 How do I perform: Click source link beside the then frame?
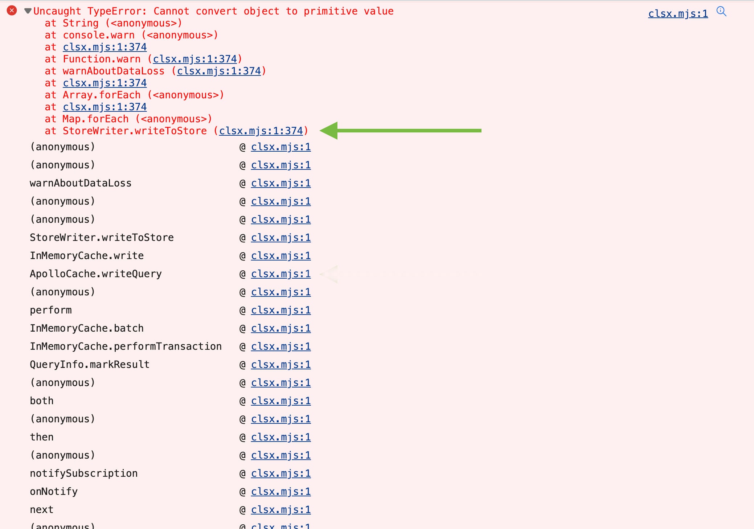(280, 437)
